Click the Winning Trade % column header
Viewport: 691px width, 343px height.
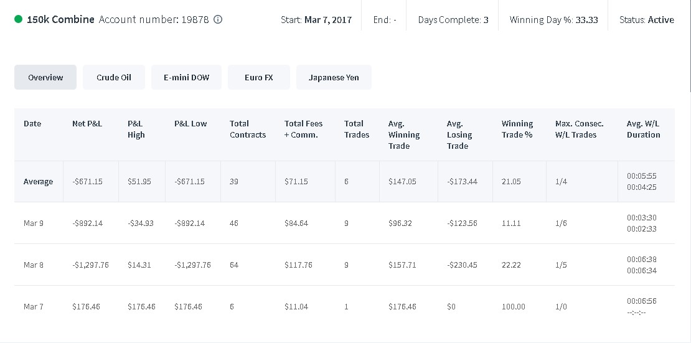pyautogui.click(x=517, y=129)
